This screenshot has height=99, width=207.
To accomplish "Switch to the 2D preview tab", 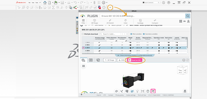I will tap(91, 60).
